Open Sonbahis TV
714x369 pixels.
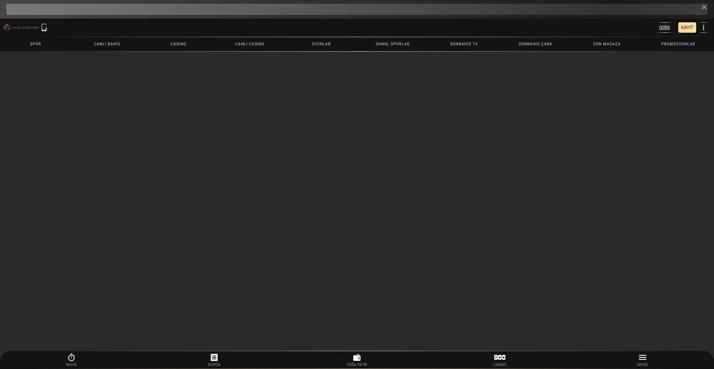click(x=464, y=44)
